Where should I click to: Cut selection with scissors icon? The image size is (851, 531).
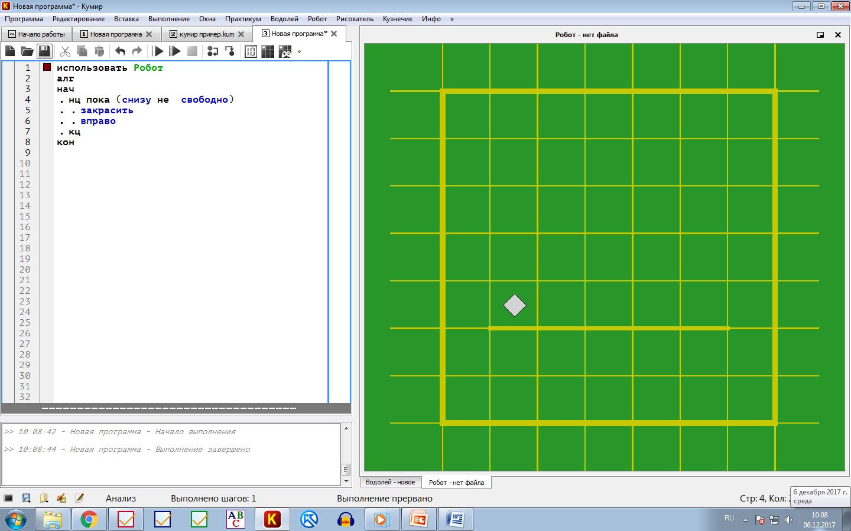66,51
